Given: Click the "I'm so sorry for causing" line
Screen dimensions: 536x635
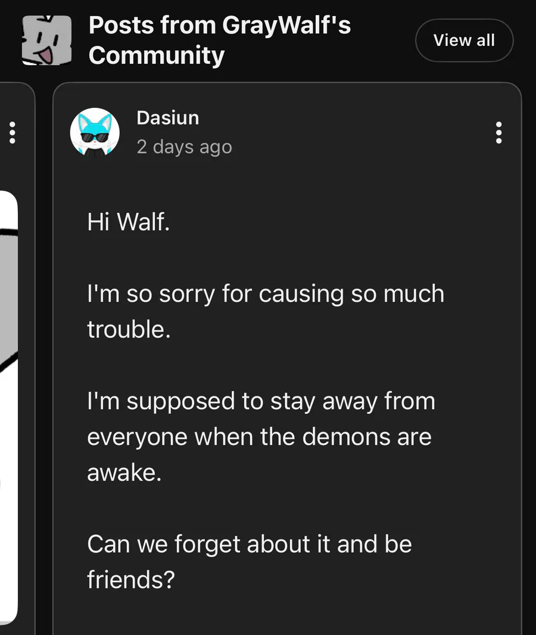Looking at the screenshot, I should (x=265, y=294).
